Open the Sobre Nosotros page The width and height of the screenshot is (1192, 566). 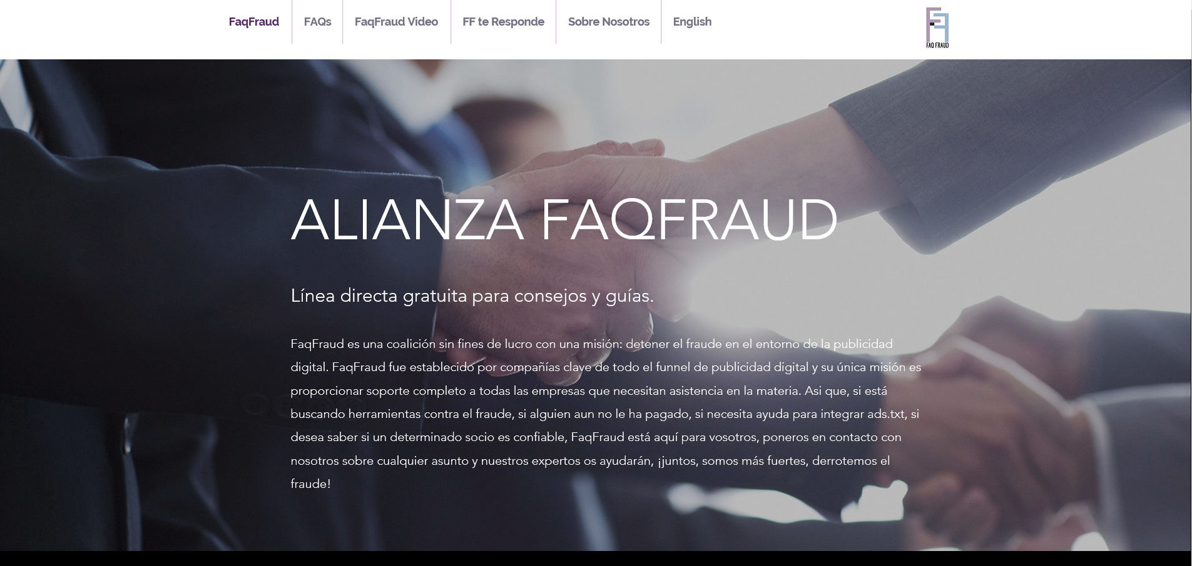[608, 22]
